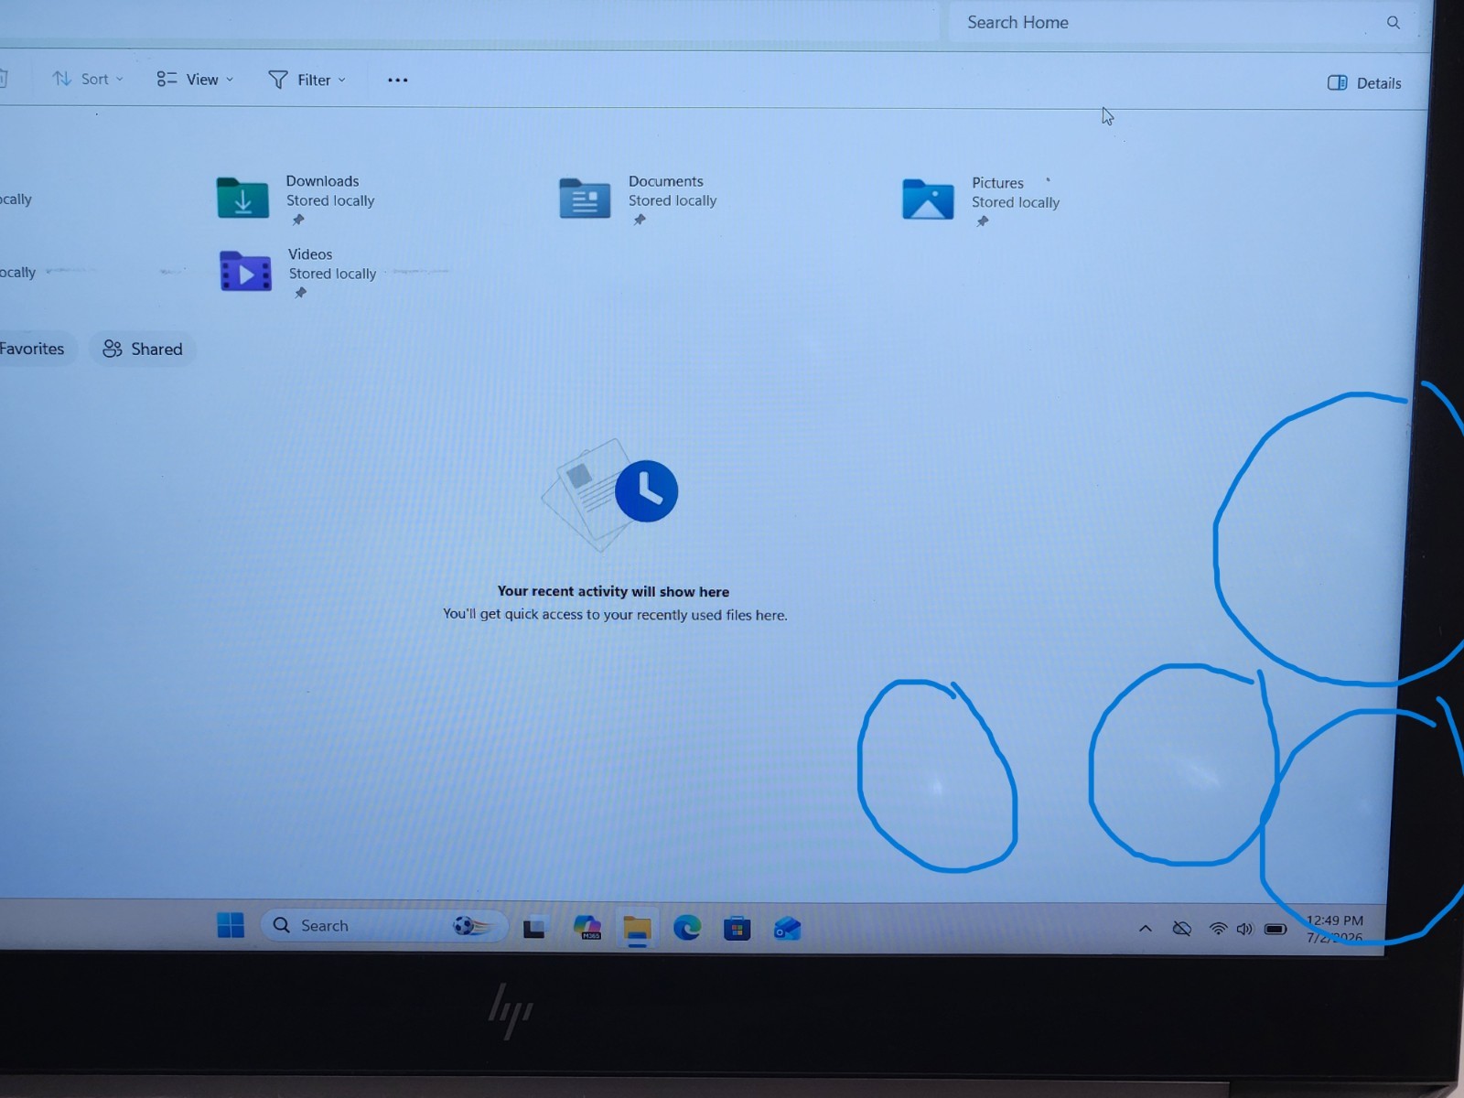
Task: Open Task View from the taskbar
Action: [x=534, y=928]
